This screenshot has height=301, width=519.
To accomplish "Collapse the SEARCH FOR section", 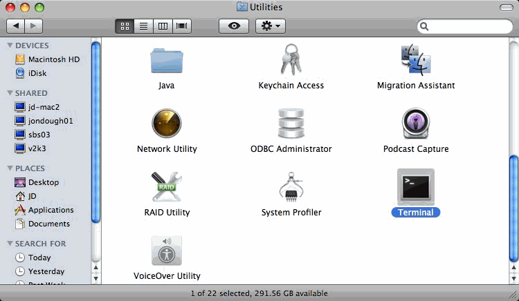I will [x=10, y=244].
